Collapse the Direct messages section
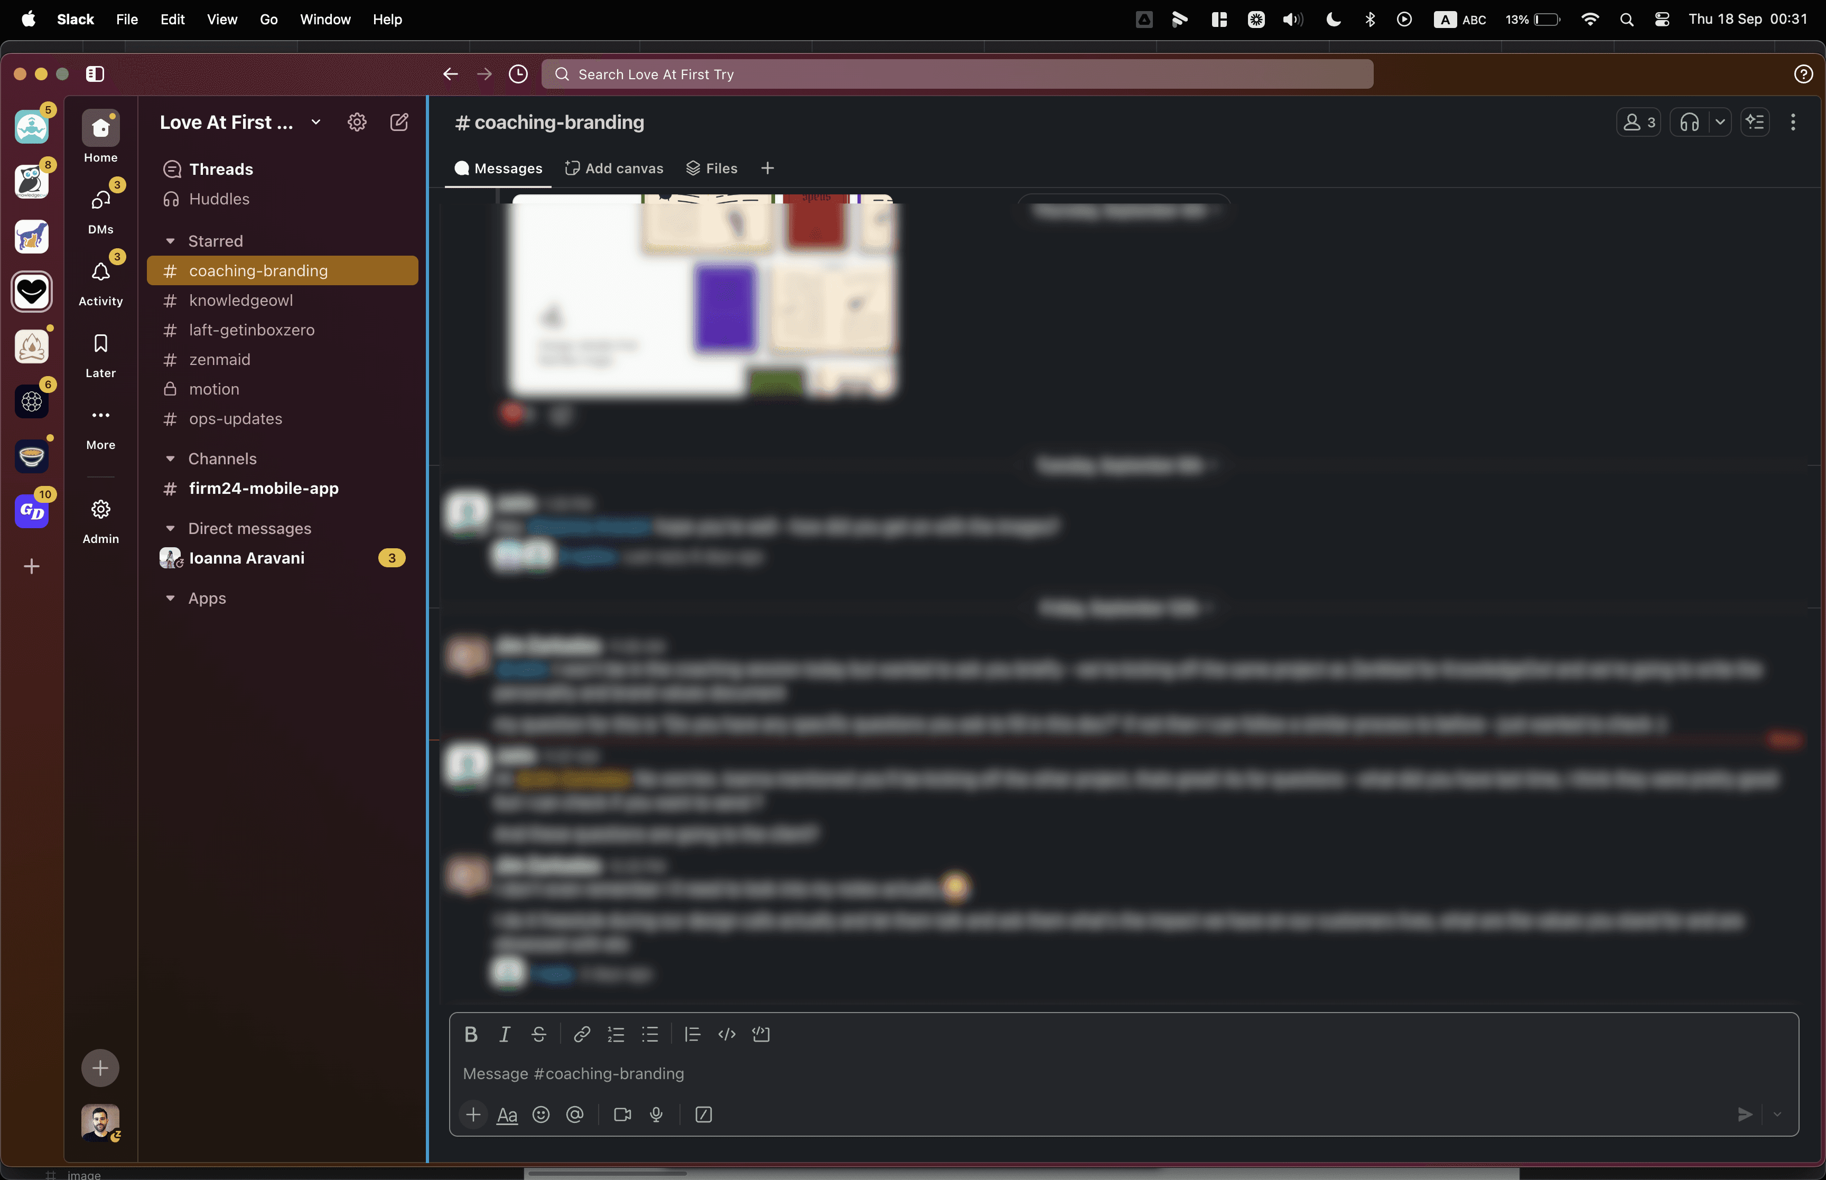The width and height of the screenshot is (1826, 1180). pos(170,529)
